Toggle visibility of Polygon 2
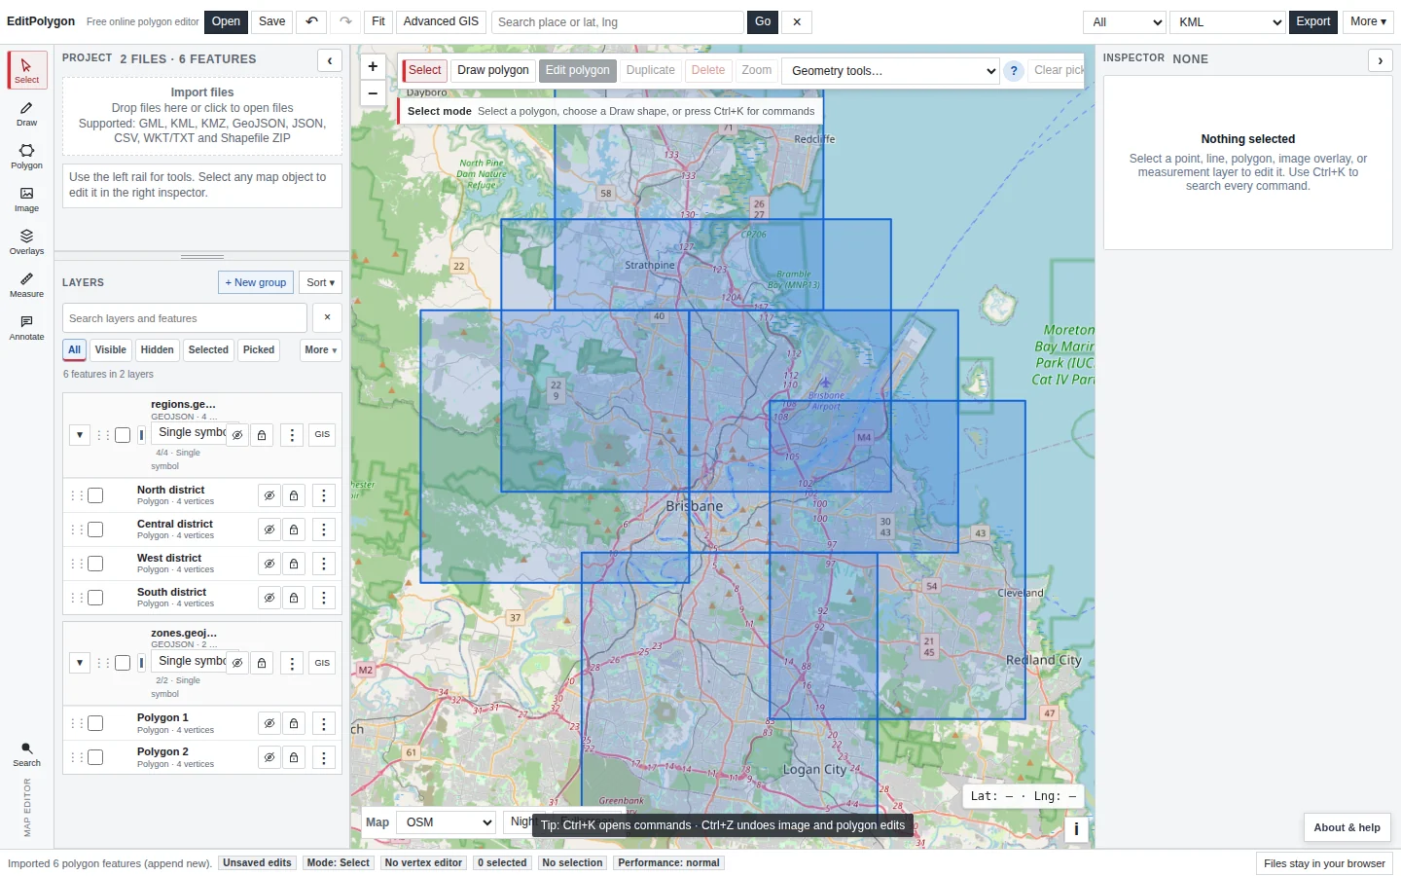This screenshot has width=1401, height=876. pyautogui.click(x=269, y=757)
